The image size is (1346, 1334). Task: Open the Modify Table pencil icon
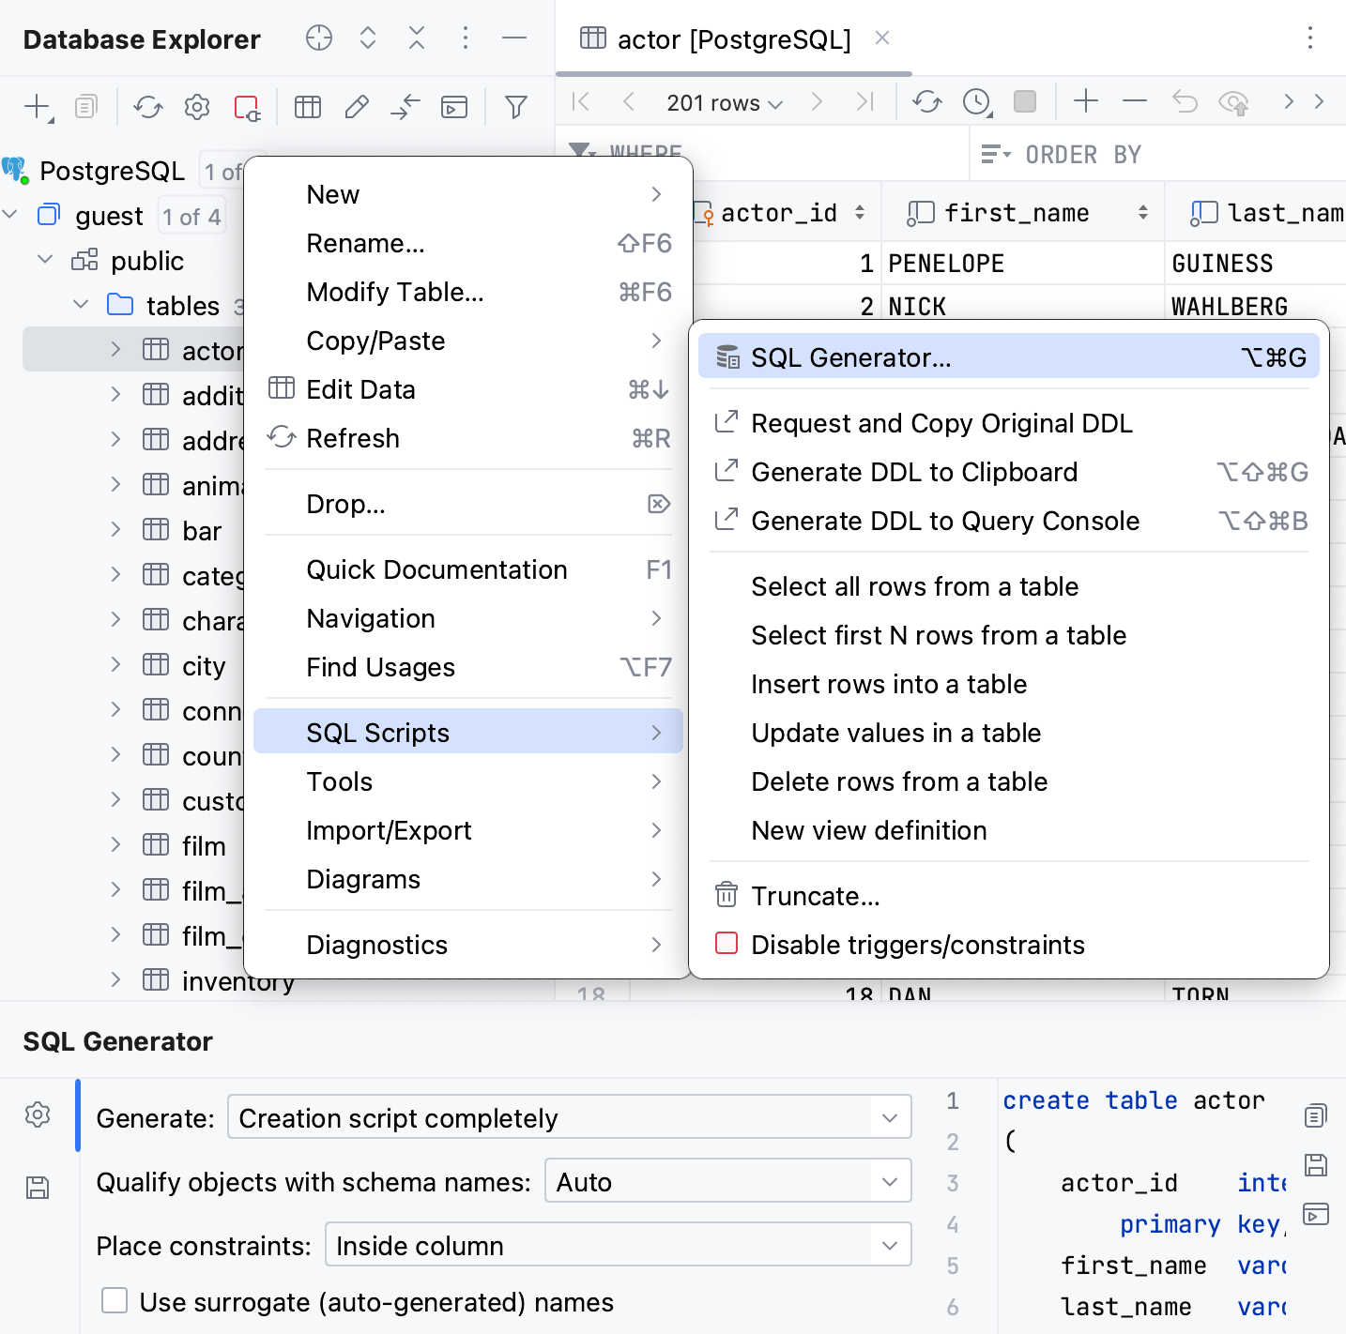(x=356, y=107)
